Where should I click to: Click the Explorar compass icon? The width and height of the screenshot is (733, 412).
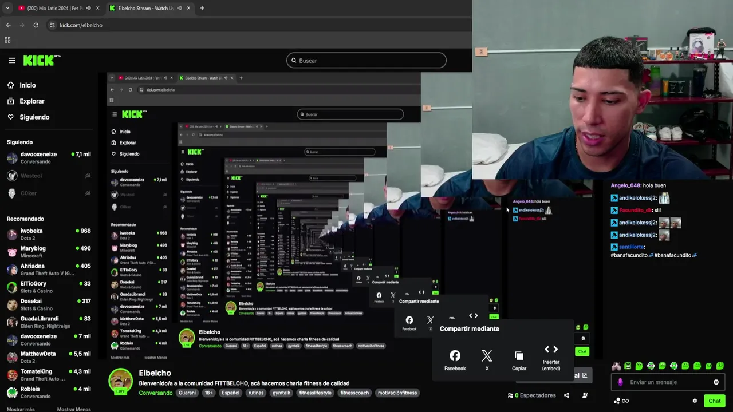10,101
